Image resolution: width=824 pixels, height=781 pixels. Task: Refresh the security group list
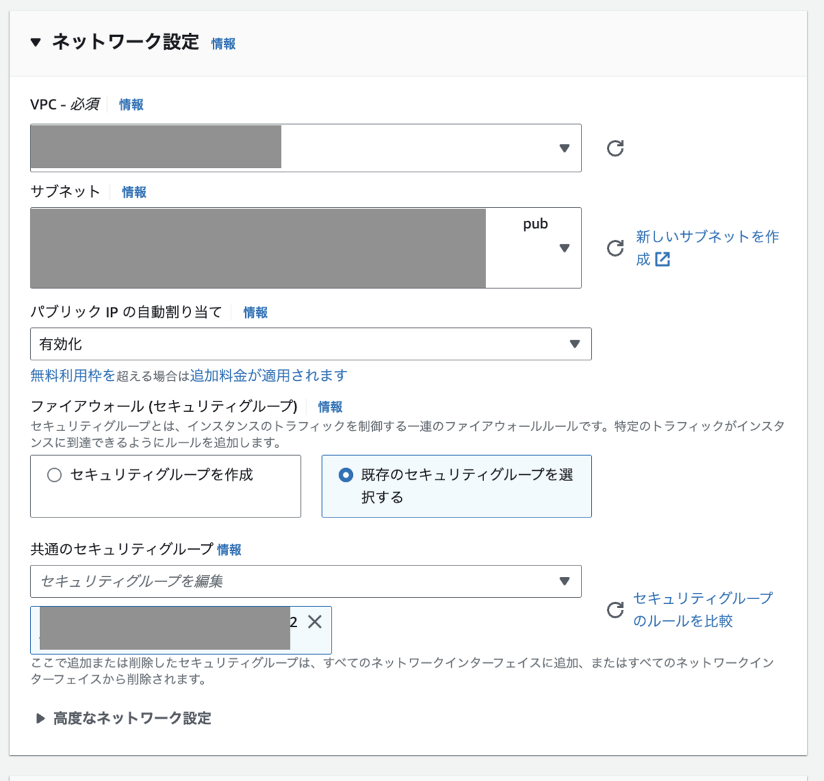pyautogui.click(x=615, y=609)
